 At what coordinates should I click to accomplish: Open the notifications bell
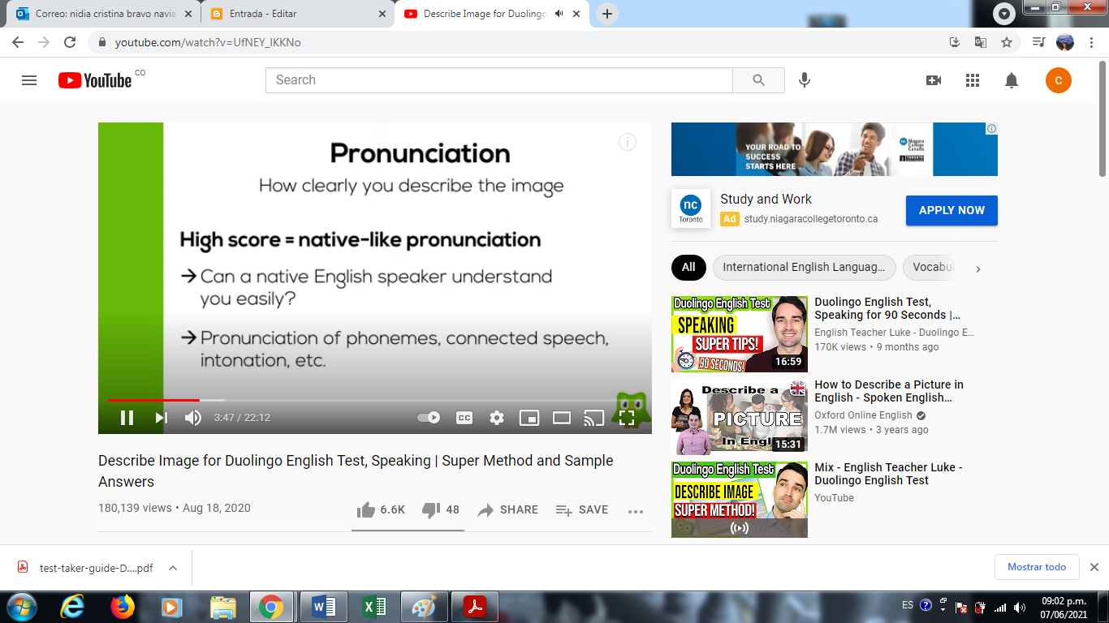(1012, 80)
